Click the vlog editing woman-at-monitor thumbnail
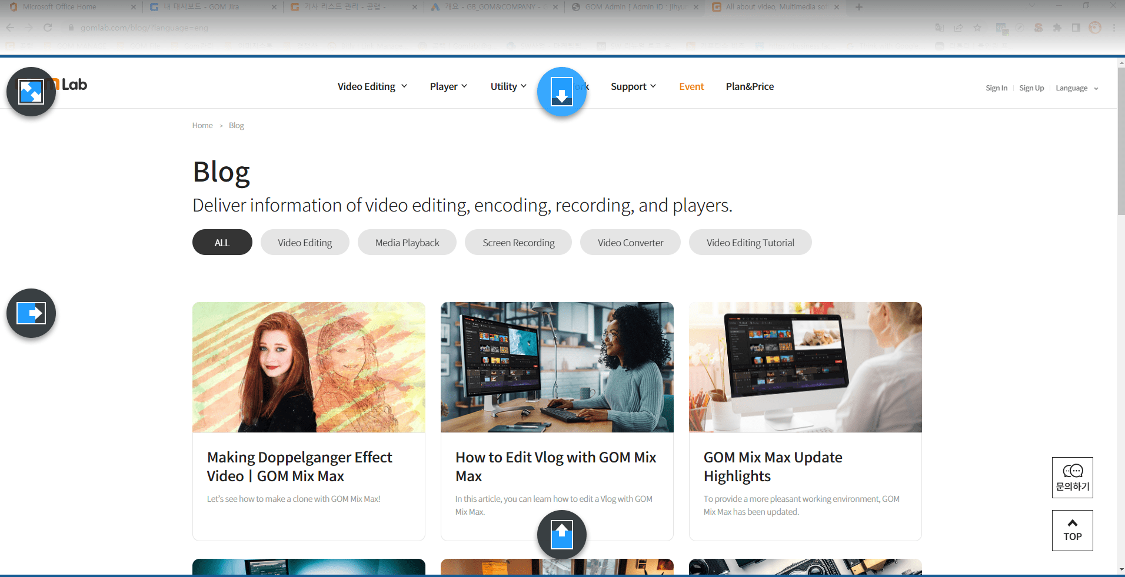1125x577 pixels. tap(557, 367)
